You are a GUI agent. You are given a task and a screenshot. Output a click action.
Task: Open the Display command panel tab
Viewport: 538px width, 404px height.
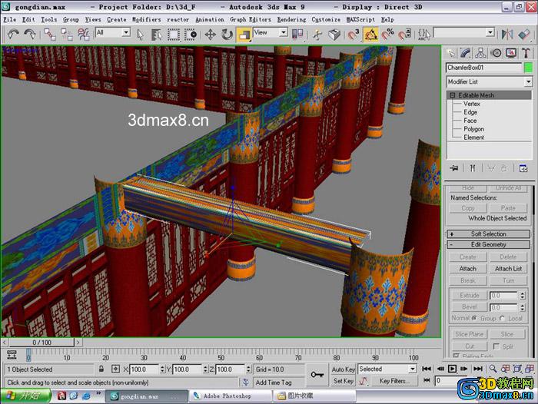coord(511,53)
